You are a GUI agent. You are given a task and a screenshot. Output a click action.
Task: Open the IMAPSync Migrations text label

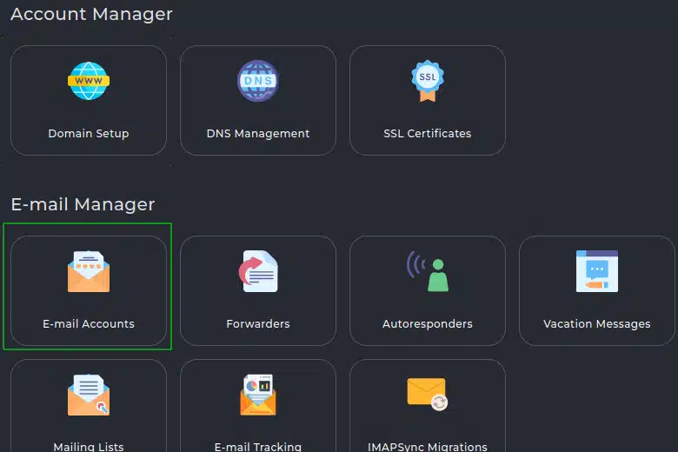click(428, 447)
